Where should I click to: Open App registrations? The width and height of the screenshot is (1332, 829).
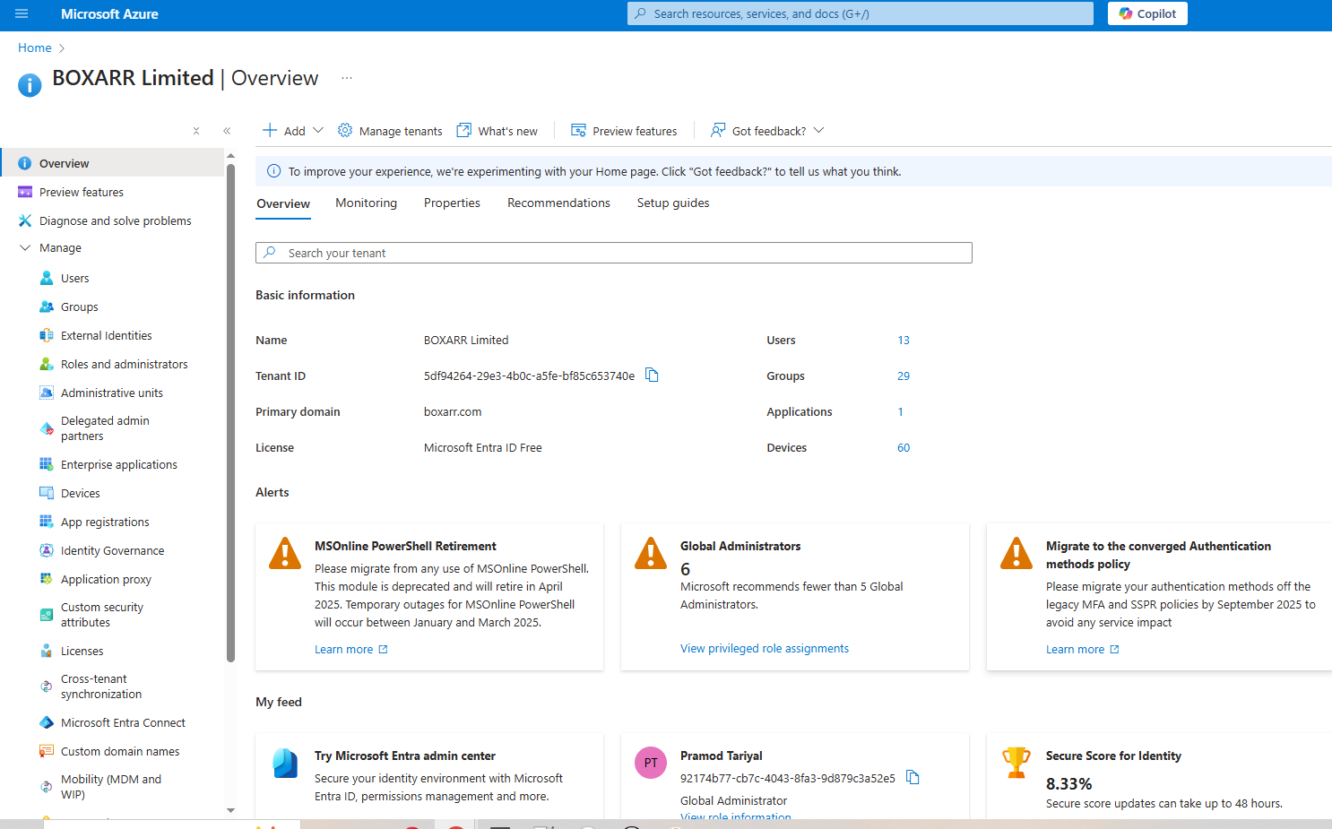click(105, 522)
